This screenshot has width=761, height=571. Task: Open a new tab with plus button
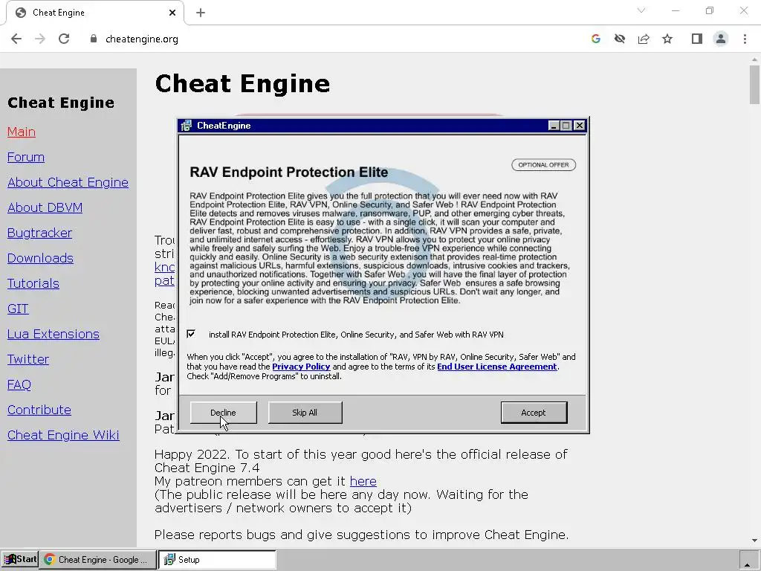(x=201, y=13)
